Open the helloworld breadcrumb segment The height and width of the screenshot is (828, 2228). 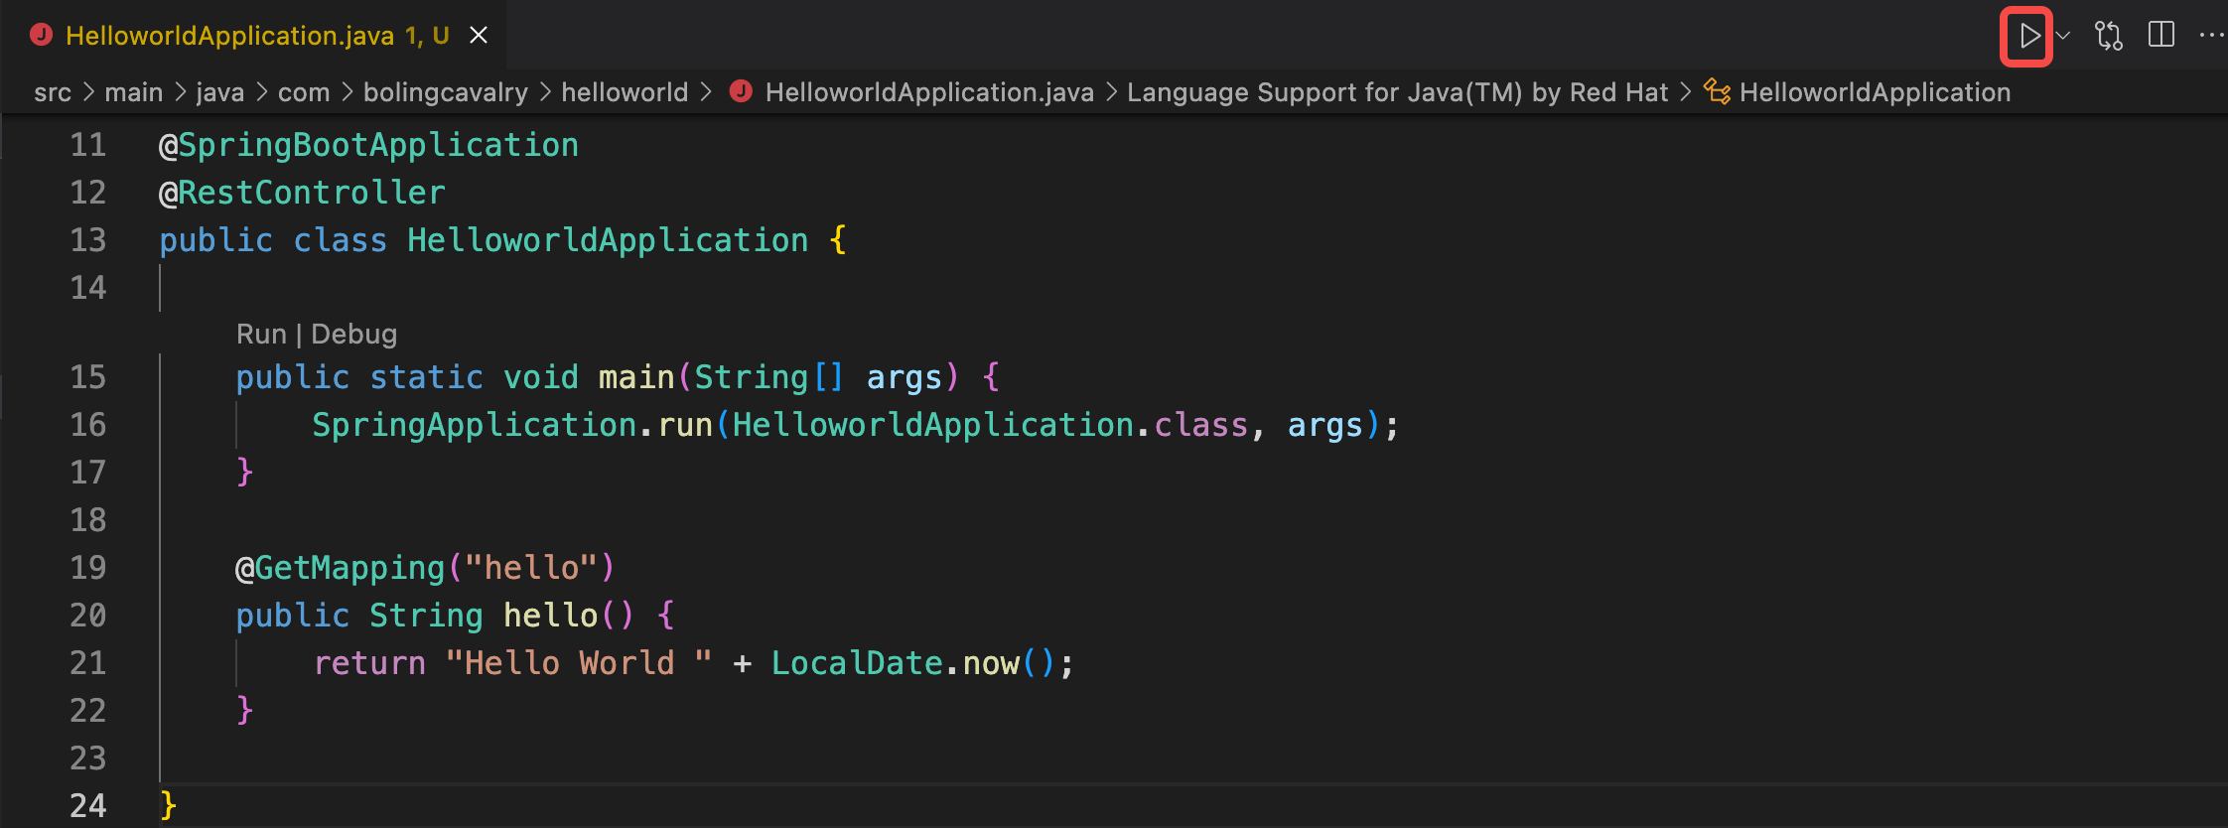pos(625,92)
